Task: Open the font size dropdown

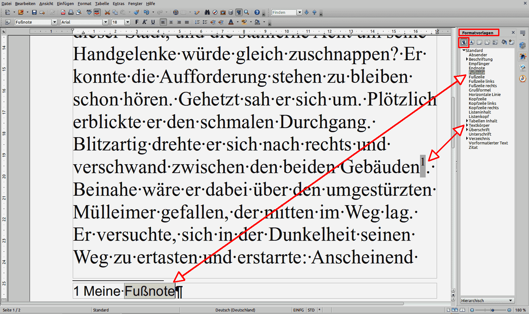Action: 127,22
